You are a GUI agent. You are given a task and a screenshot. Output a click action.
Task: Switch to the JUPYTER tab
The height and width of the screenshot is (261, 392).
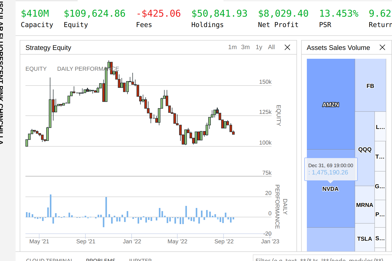(x=140, y=259)
